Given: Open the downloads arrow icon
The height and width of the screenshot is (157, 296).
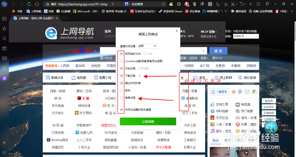Looking at the screenshot, I should coord(226,4).
